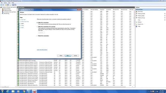Cancel the New Inbound Rule Wizard
Viewport: 166px width, 93px height.
point(75,56)
